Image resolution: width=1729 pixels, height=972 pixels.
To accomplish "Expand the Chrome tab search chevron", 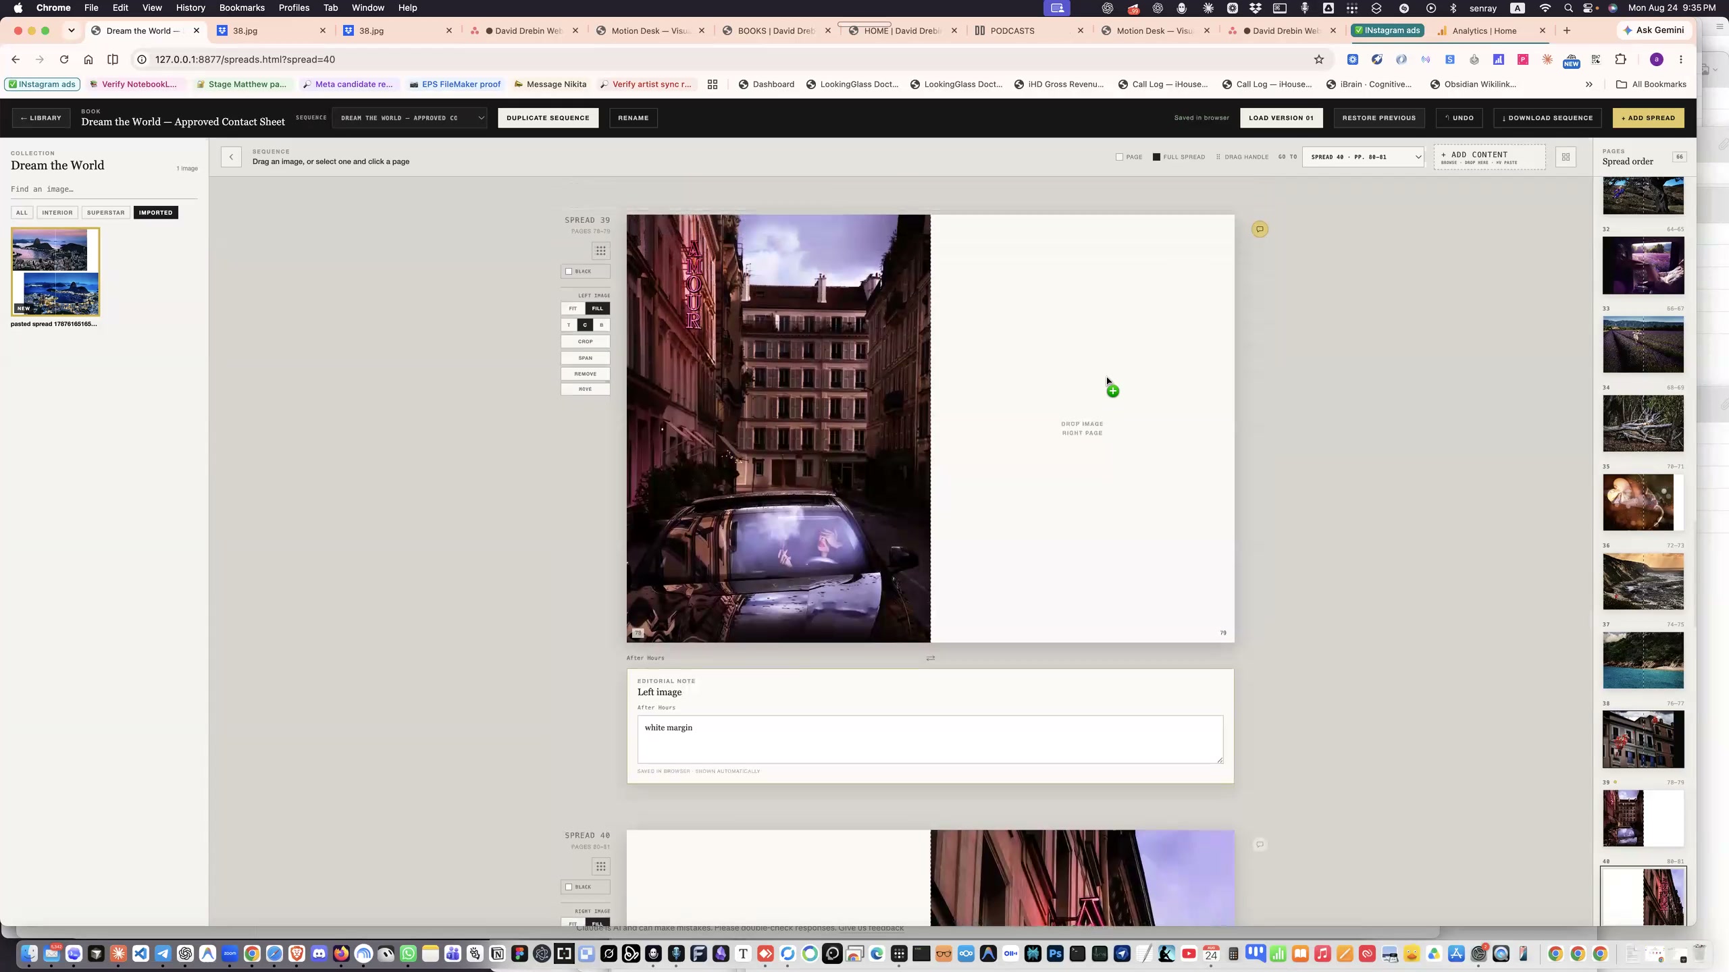I will pyautogui.click(x=71, y=30).
